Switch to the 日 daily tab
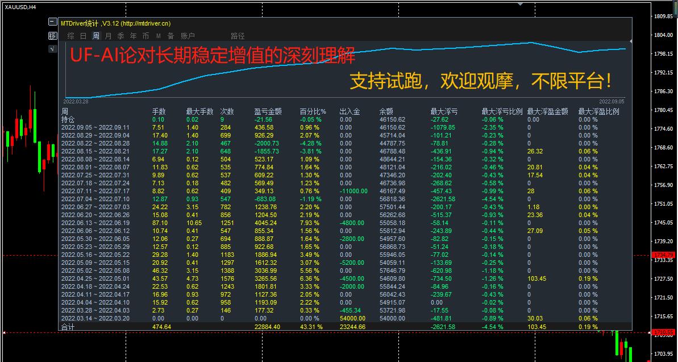Screen dimensions: 678x362 pyautogui.click(x=84, y=36)
